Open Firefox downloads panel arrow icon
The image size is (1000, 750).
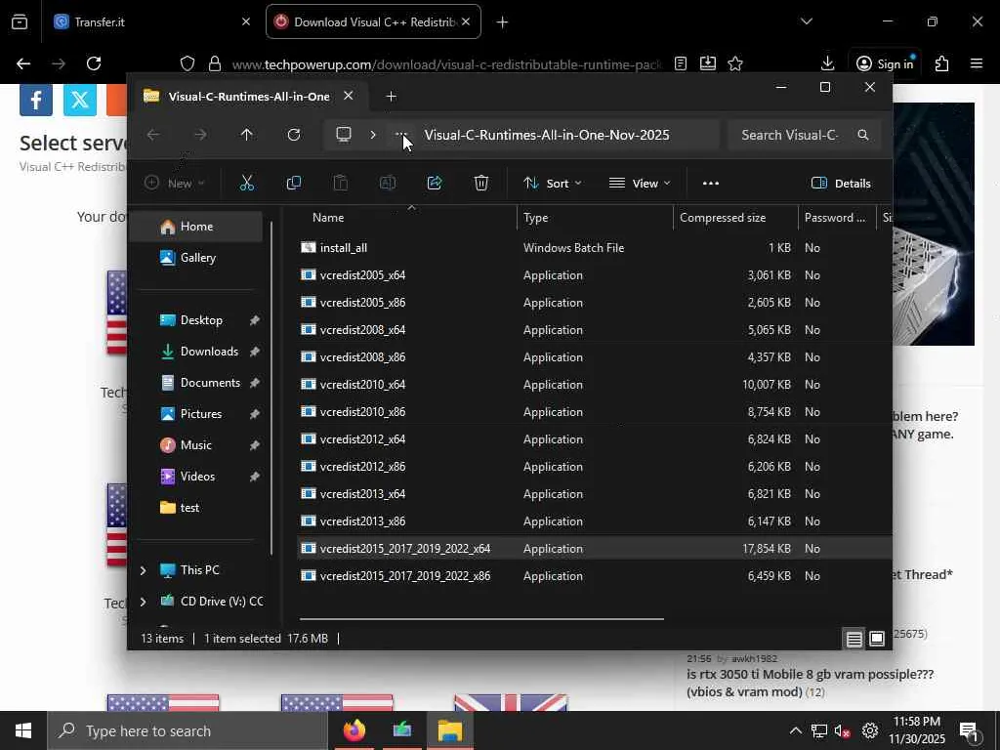[828, 63]
